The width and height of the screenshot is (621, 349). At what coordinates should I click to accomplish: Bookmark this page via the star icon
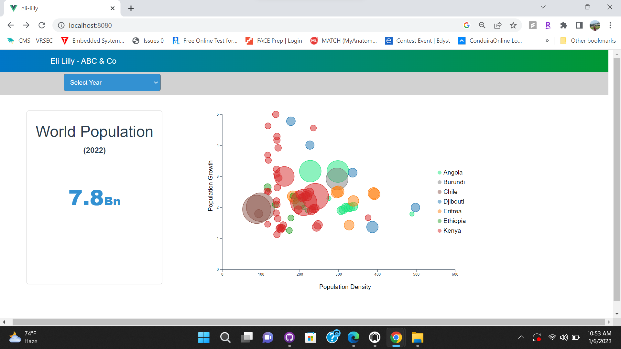(x=513, y=25)
